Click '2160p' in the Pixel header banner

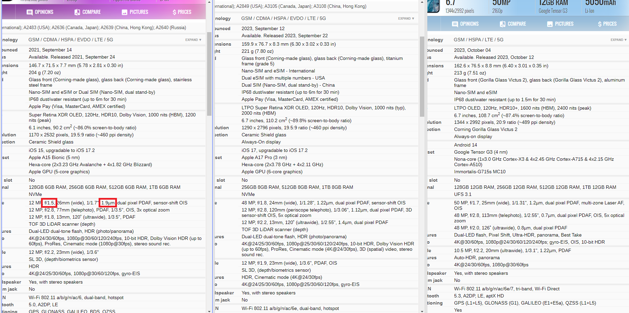click(x=498, y=11)
